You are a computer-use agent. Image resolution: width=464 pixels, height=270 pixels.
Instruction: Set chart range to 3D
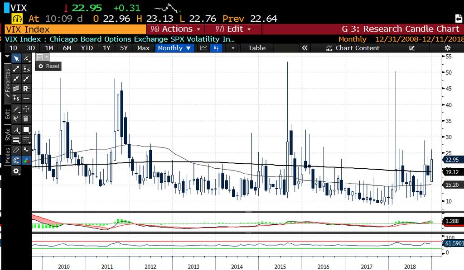[31, 48]
